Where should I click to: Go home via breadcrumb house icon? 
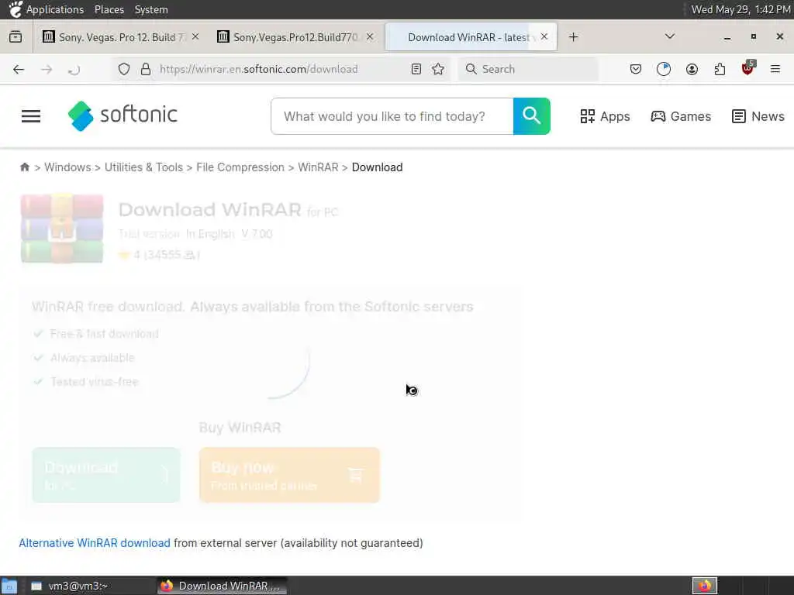point(25,167)
